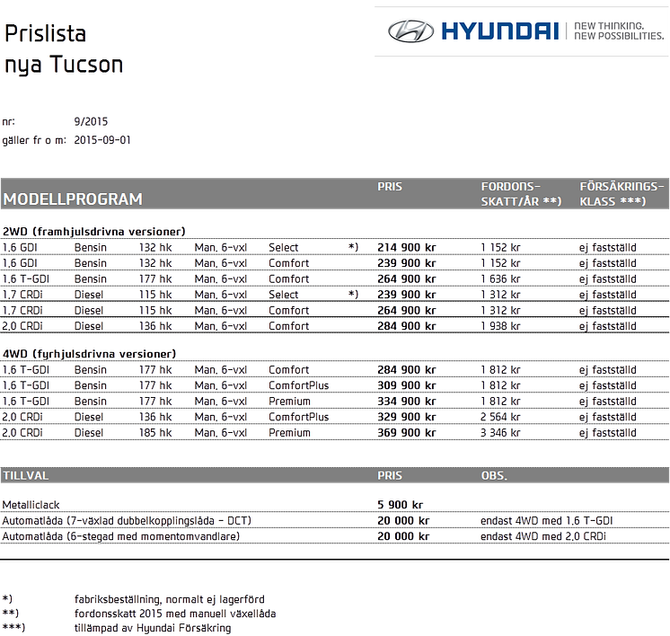Click the OBS. column header

pos(494,476)
